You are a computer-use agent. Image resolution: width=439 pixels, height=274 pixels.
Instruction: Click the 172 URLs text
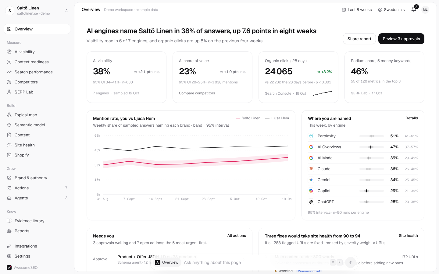coord(409,257)
